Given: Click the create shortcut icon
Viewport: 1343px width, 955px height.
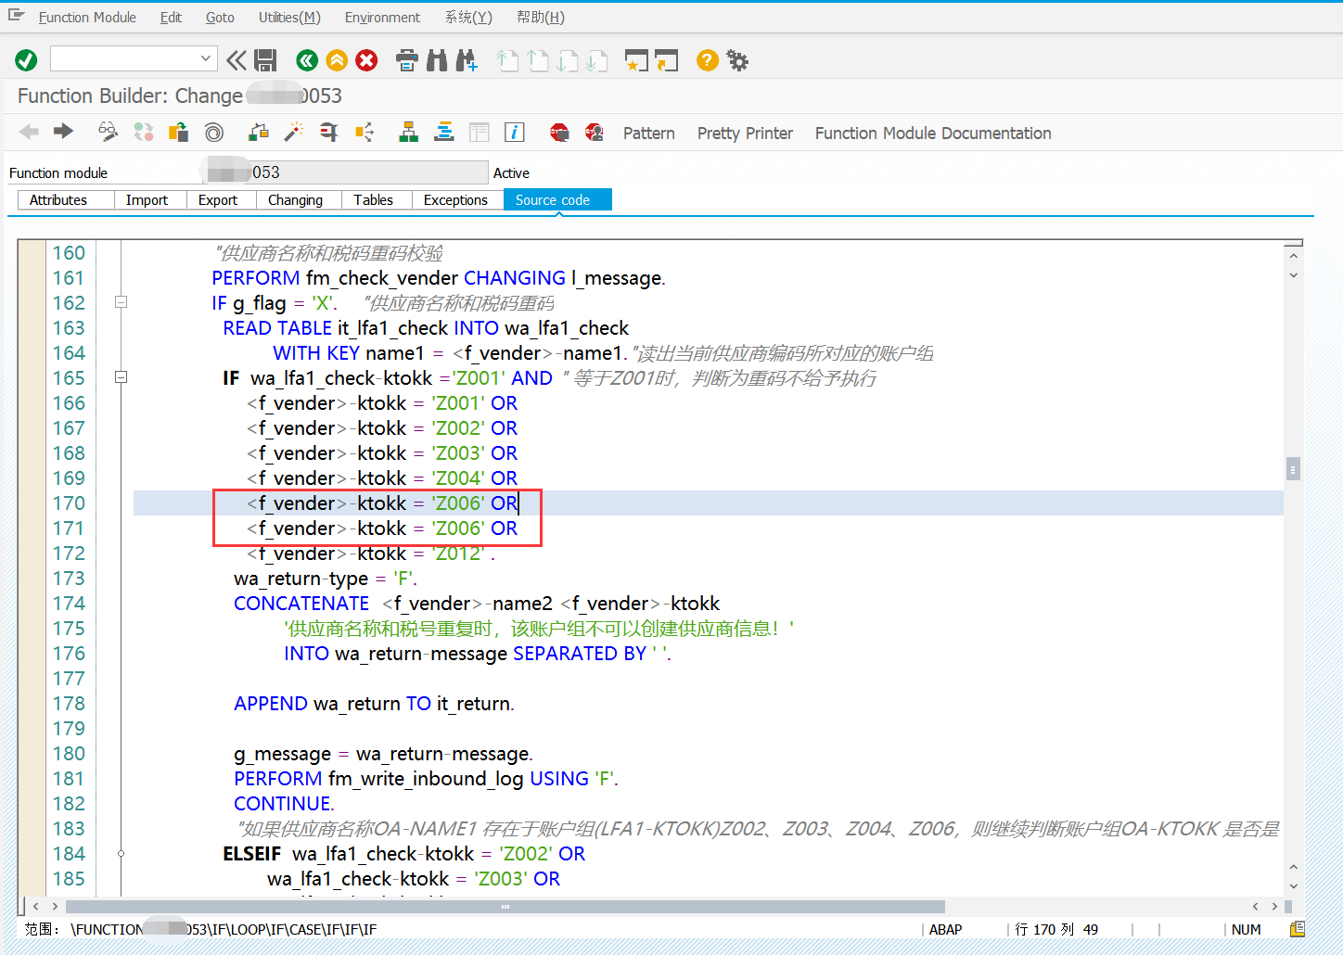Looking at the screenshot, I should point(667,60).
